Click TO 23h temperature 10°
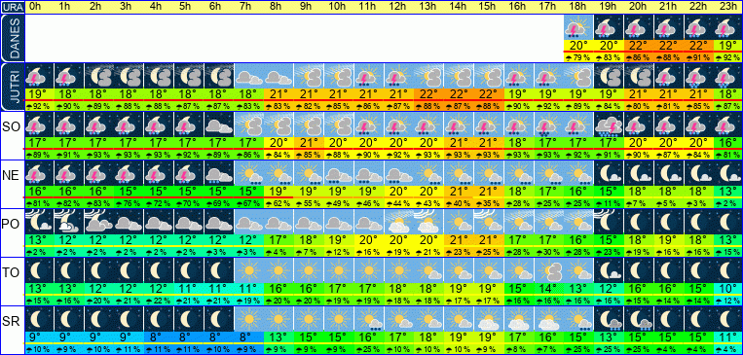The width and height of the screenshot is (743, 355). (727, 288)
